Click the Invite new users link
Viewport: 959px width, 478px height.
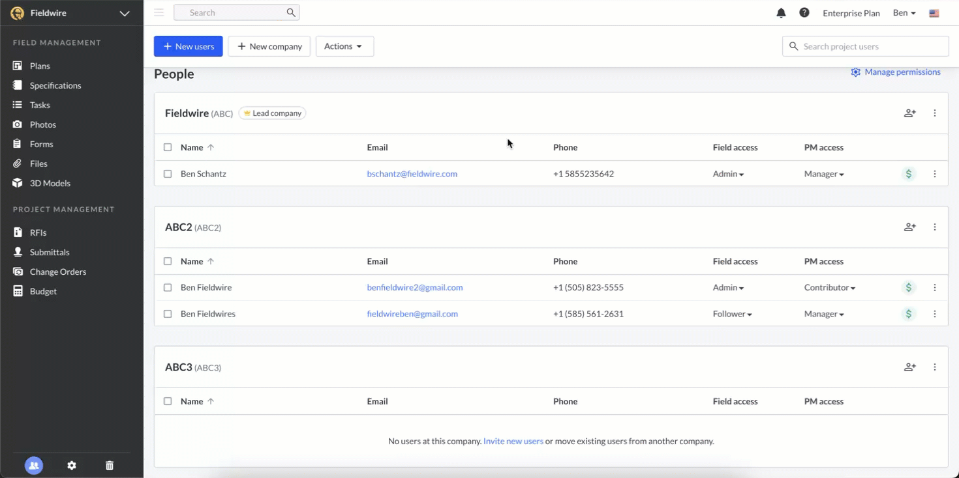(513, 441)
